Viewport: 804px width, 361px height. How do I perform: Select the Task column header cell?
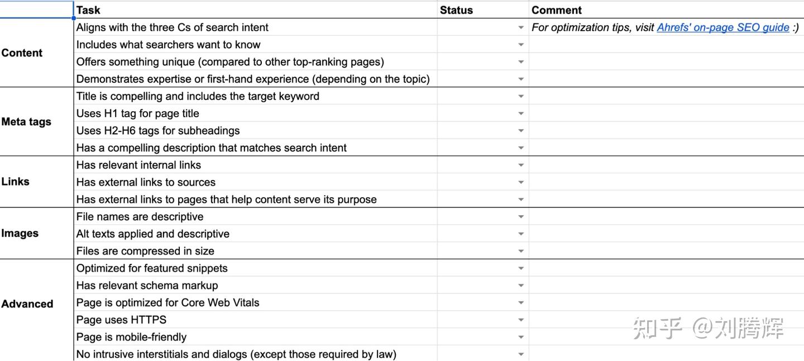[x=255, y=10]
